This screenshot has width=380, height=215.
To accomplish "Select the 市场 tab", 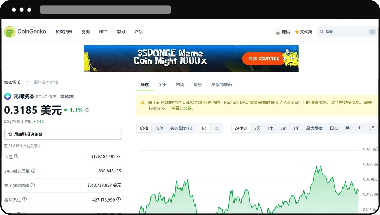I will tap(180, 85).
